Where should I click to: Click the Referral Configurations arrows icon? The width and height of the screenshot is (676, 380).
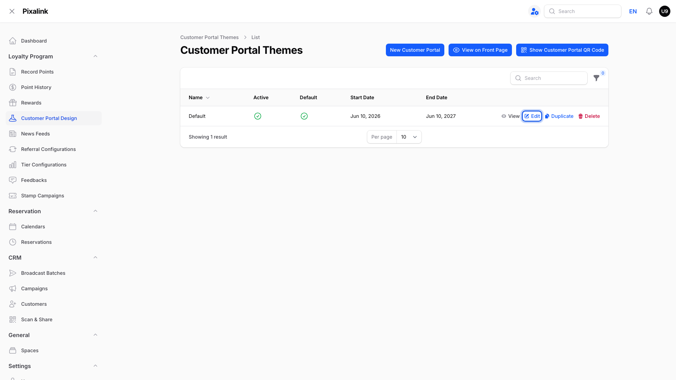tap(13, 149)
